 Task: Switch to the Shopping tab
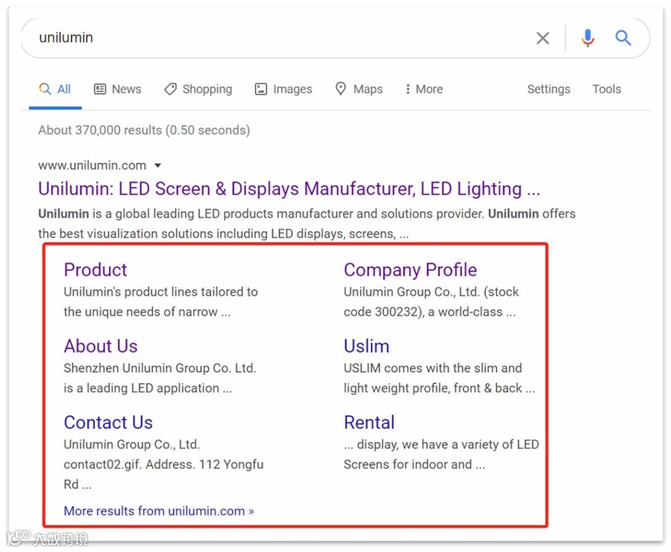tap(198, 89)
